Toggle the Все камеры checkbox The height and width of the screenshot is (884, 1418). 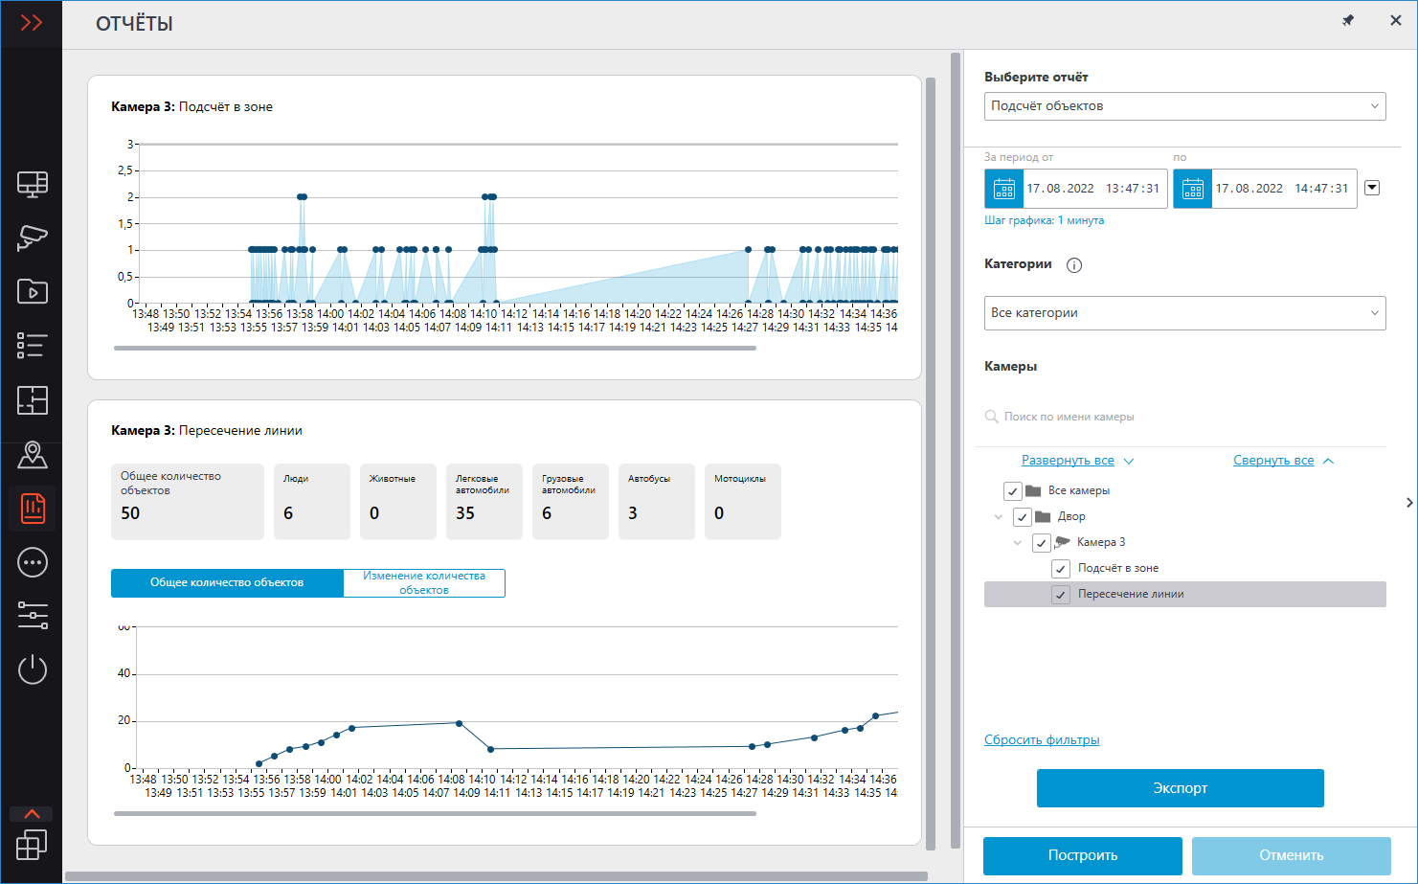point(1012,491)
